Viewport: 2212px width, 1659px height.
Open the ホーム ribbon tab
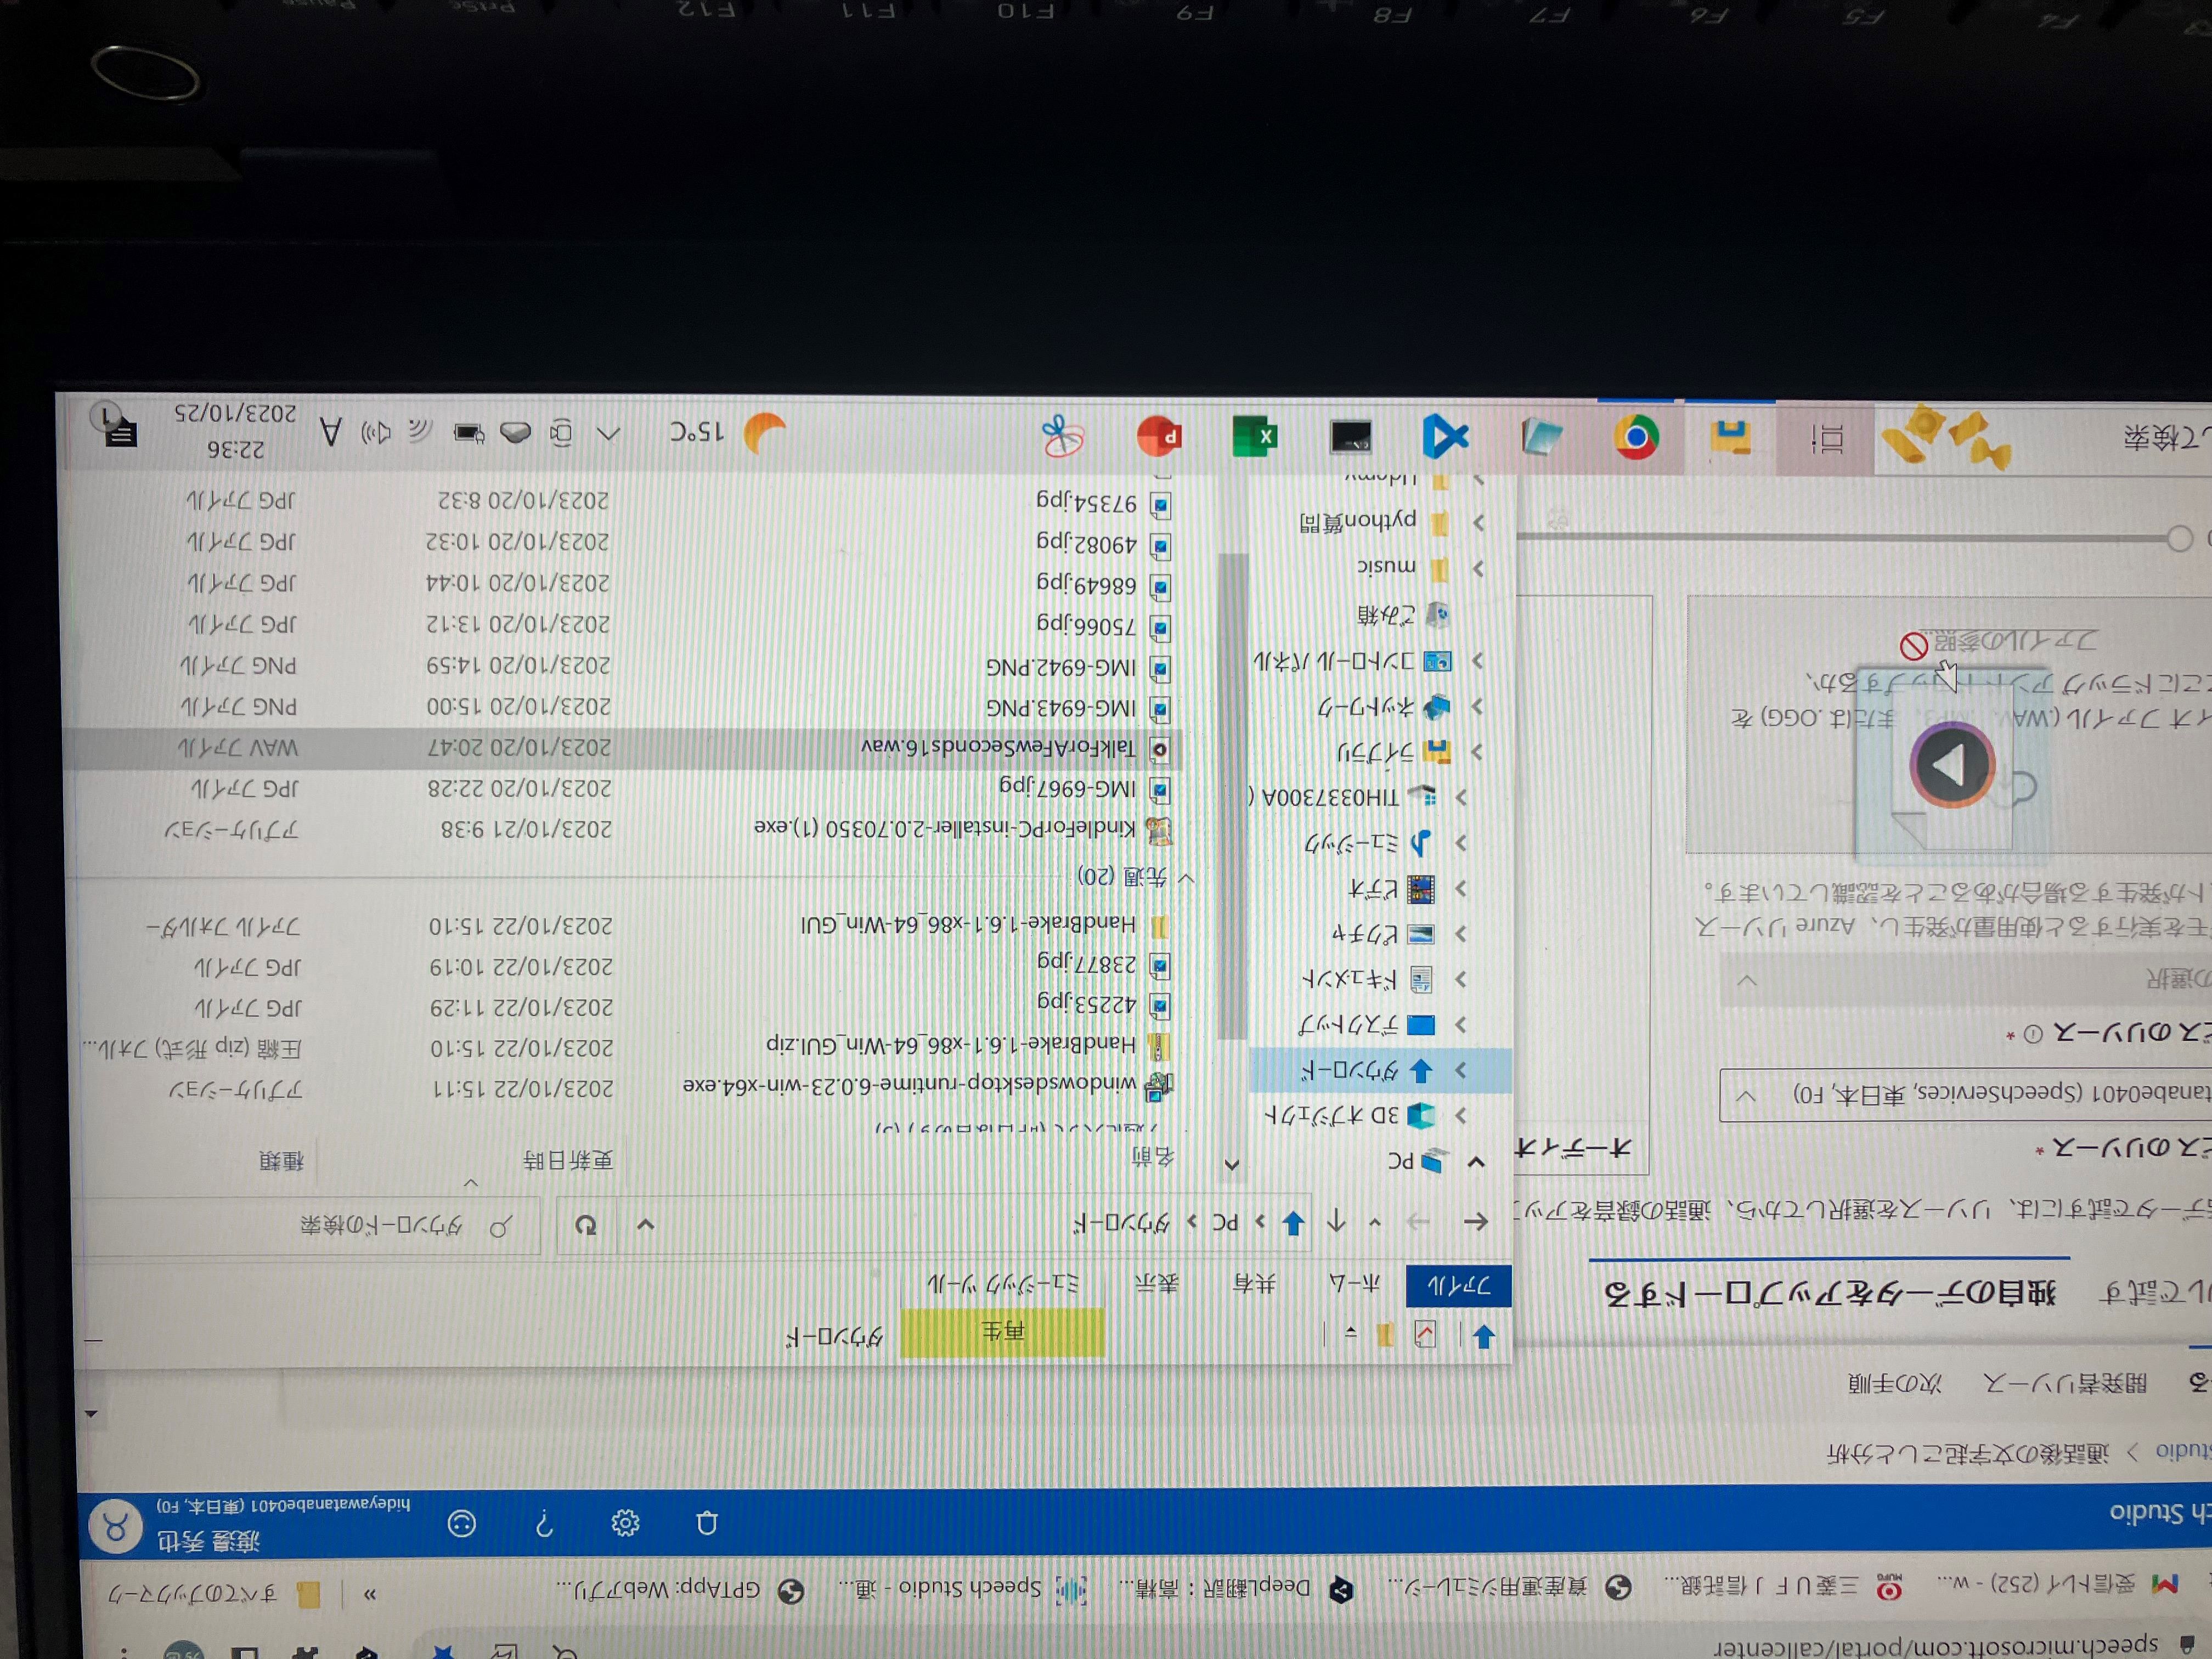[1354, 1285]
